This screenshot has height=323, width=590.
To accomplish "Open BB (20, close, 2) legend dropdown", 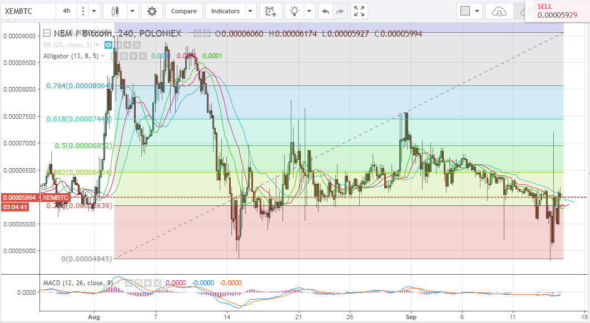I will [97, 45].
